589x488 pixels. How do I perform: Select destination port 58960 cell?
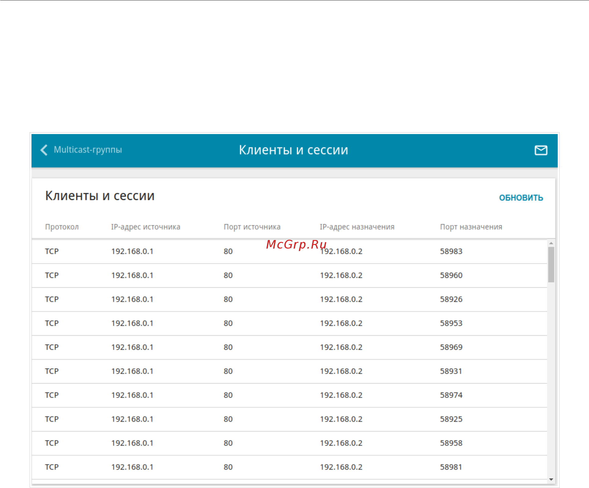(451, 275)
